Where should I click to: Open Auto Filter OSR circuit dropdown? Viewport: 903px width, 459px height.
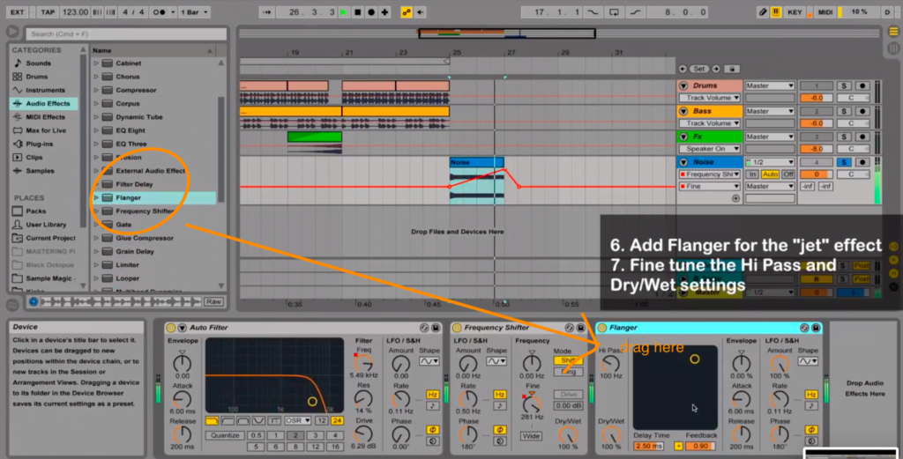tap(297, 421)
